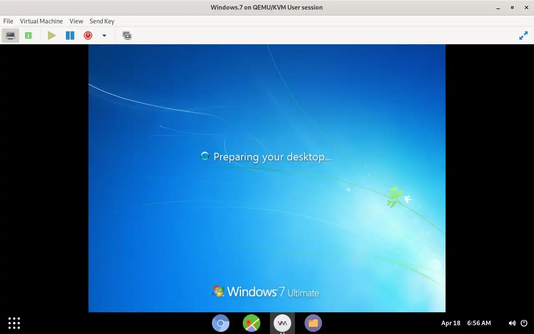The height and width of the screenshot is (334, 534).
Task: Select Virtual Machine Manager dock icon
Action: [282, 323]
